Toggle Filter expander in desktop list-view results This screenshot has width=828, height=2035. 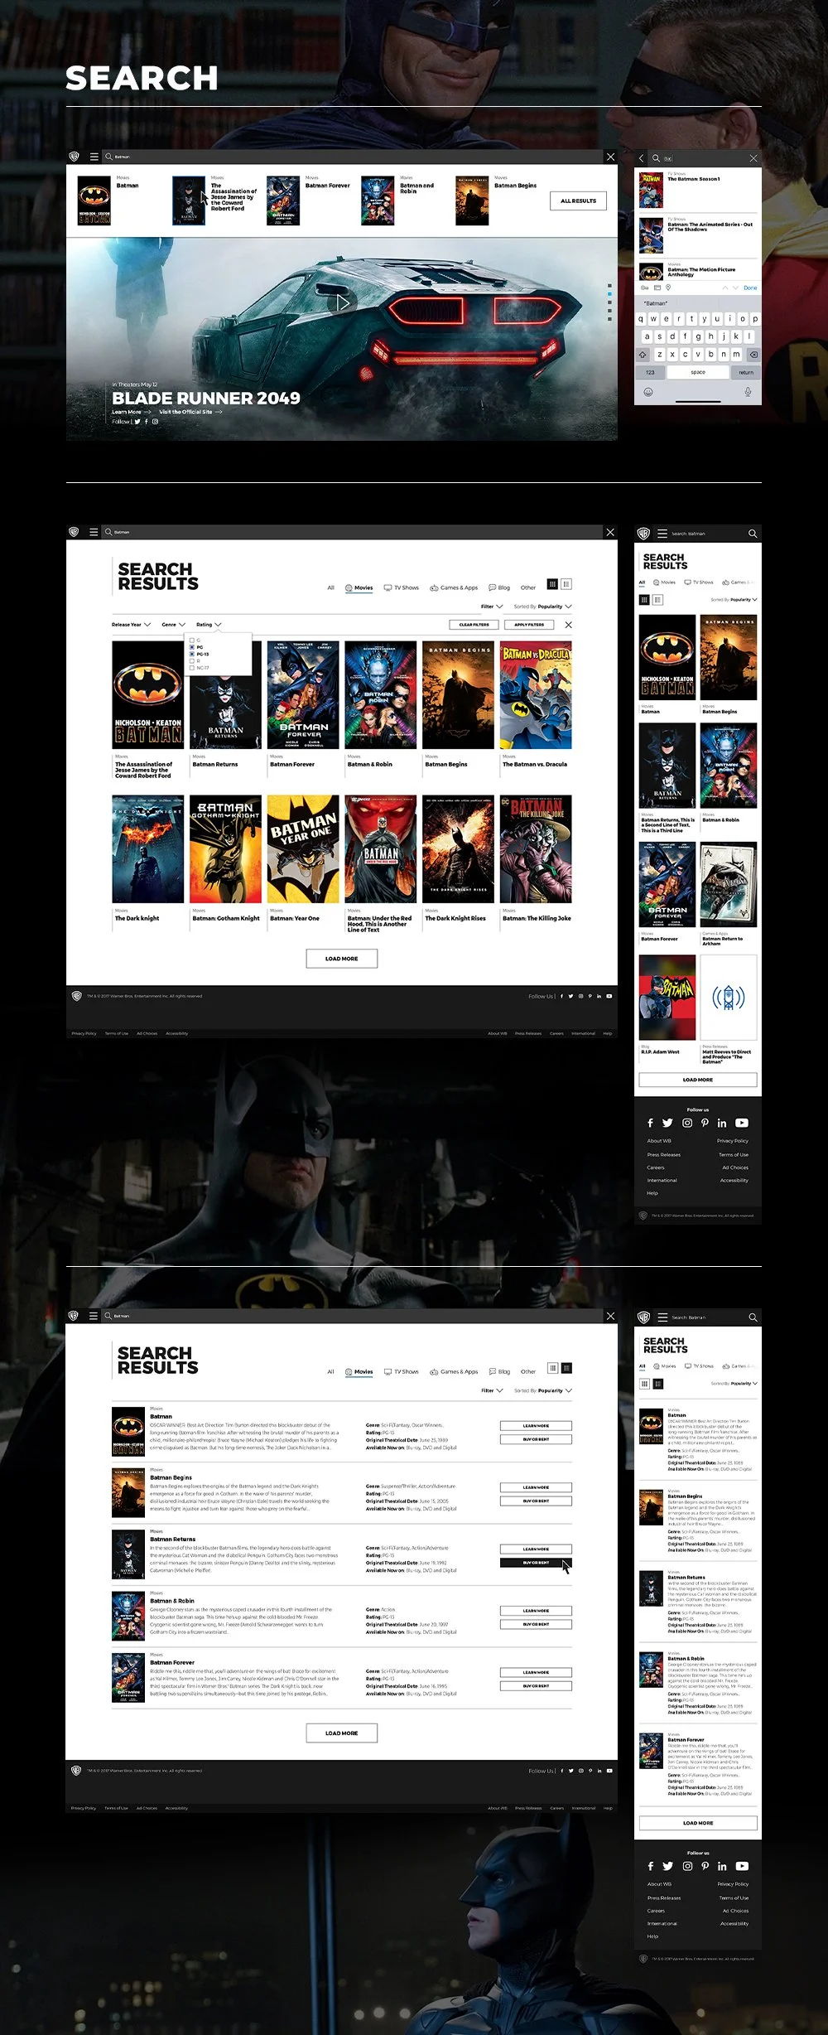(x=492, y=1390)
